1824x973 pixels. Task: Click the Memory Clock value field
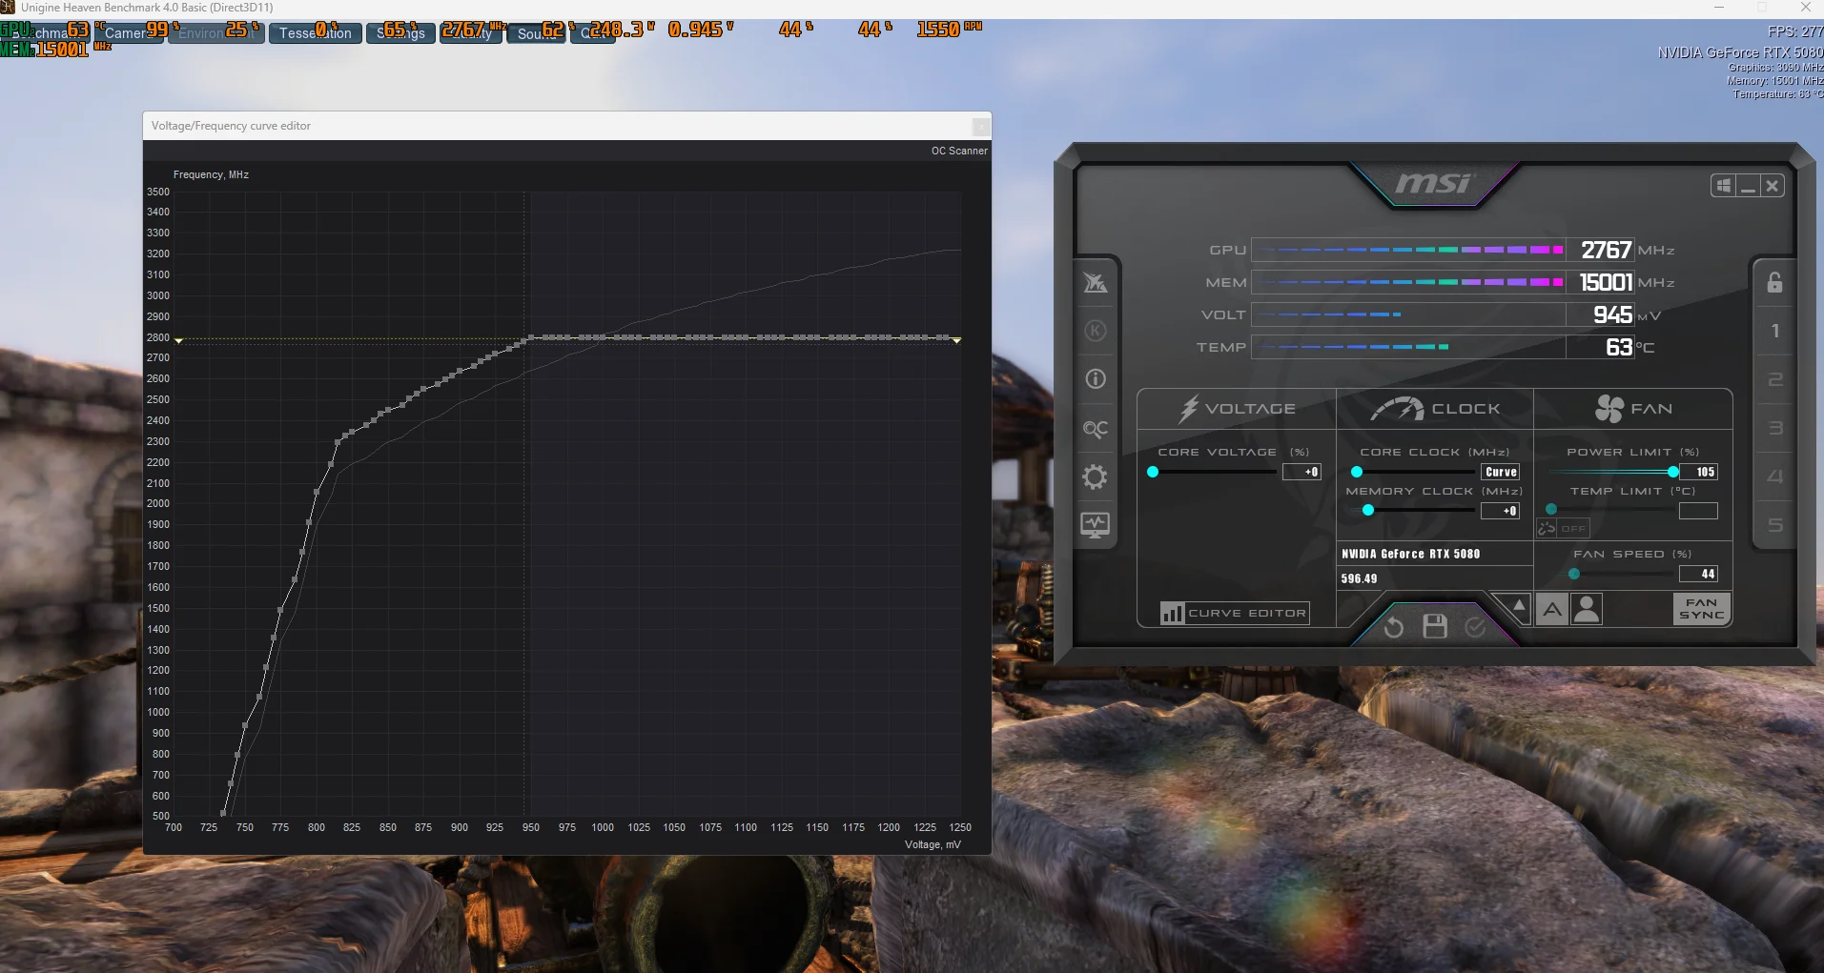pyautogui.click(x=1500, y=511)
